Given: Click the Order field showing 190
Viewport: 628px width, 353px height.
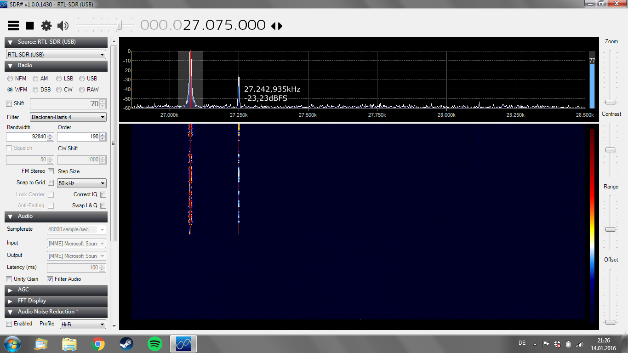Looking at the screenshot, I should coord(78,137).
